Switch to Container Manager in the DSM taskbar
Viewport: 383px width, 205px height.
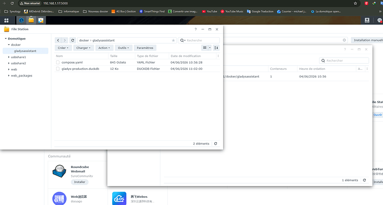click(22, 20)
